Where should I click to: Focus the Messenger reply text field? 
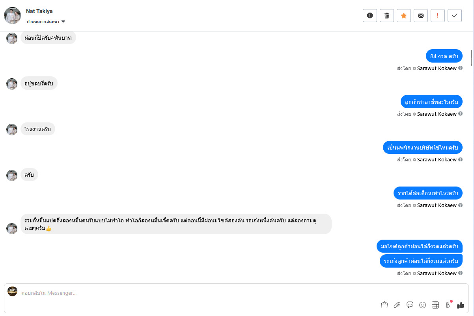(x=197, y=293)
